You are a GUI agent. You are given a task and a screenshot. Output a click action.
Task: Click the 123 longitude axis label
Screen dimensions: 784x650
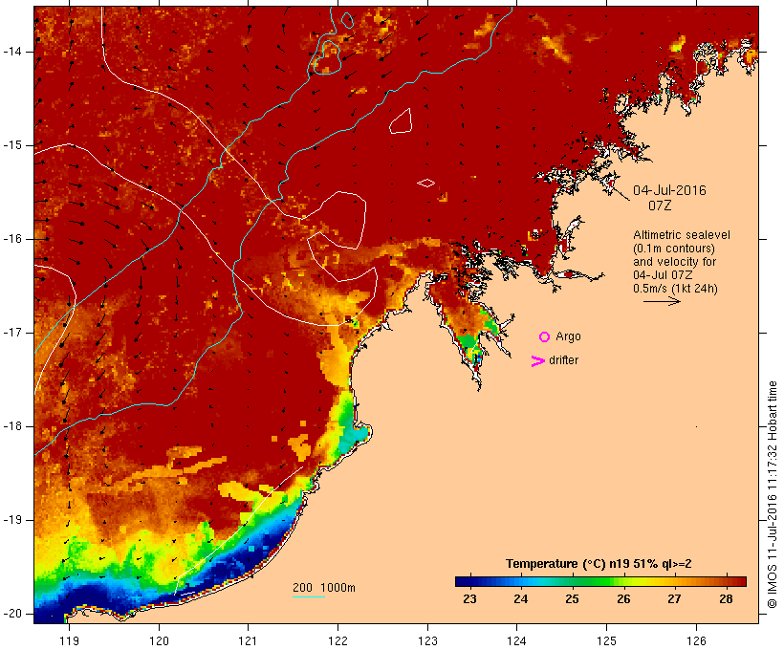tap(427, 640)
